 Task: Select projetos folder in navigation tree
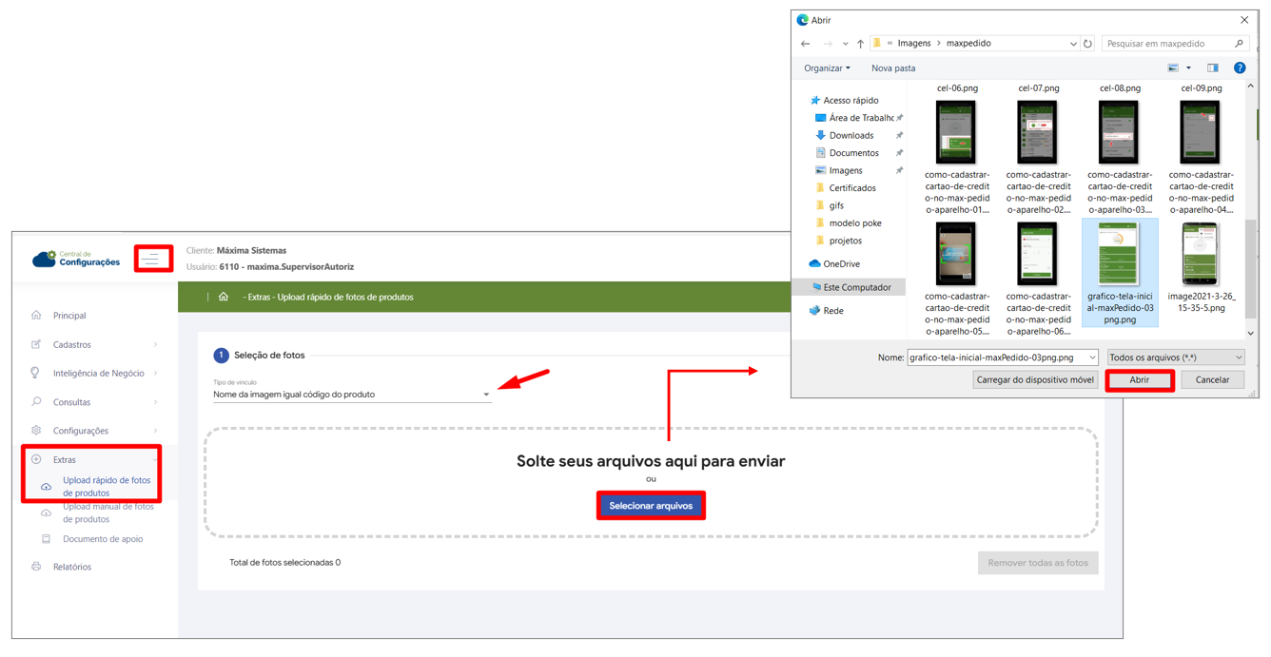pyautogui.click(x=845, y=241)
